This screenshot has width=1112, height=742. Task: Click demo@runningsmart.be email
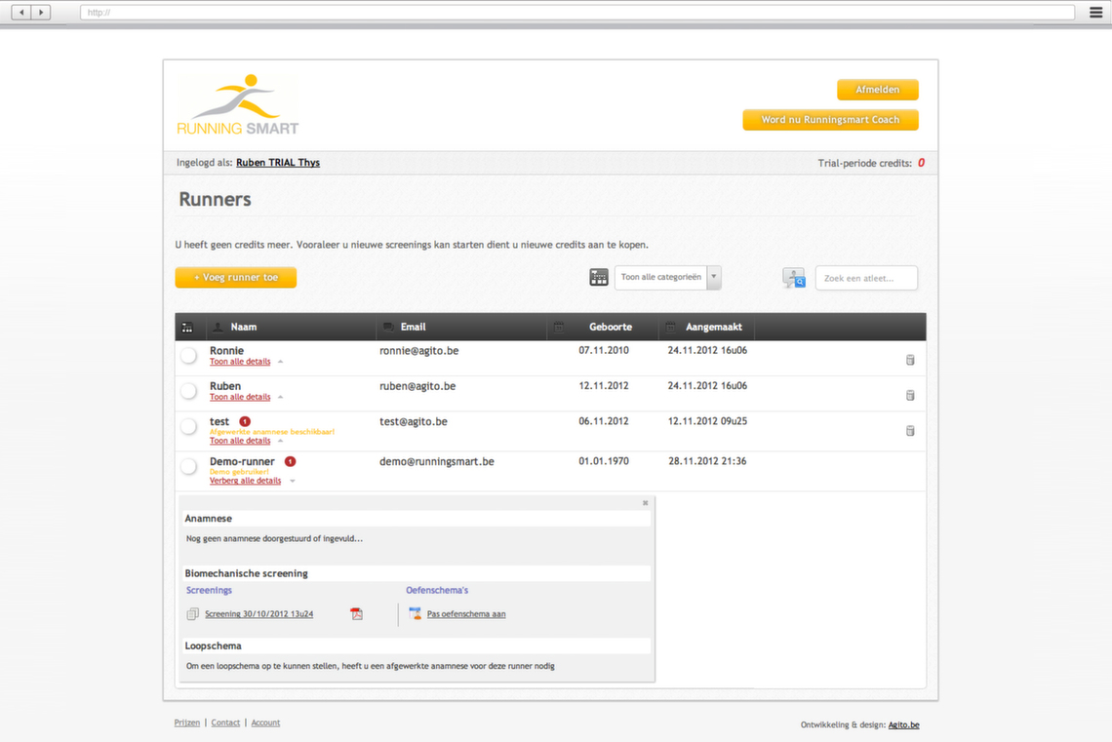[437, 461]
